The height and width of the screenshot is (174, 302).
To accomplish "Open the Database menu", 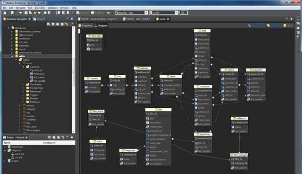I will [53, 8].
